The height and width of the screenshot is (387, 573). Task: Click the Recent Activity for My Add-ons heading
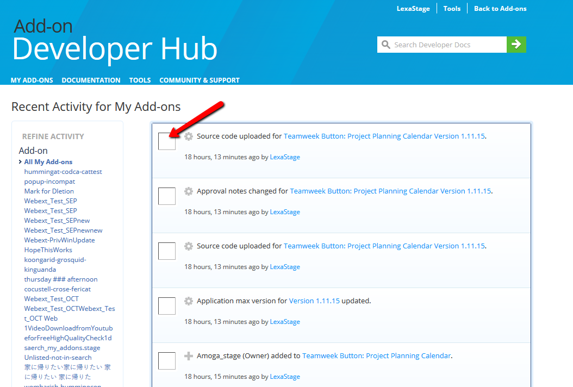pos(96,107)
